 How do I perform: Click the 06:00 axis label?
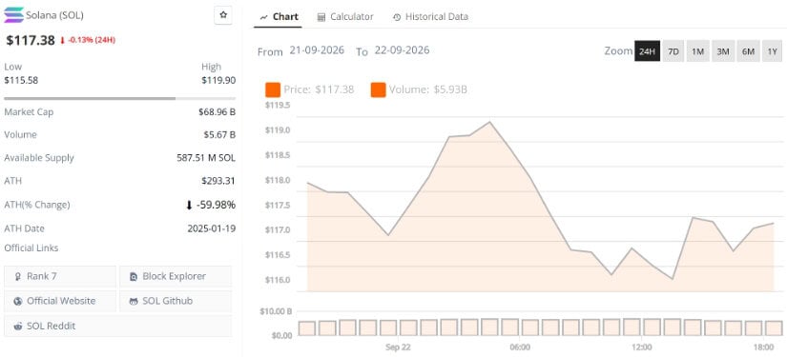click(x=520, y=347)
